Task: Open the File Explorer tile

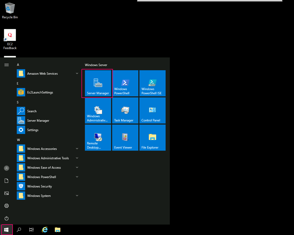Action: [153, 138]
